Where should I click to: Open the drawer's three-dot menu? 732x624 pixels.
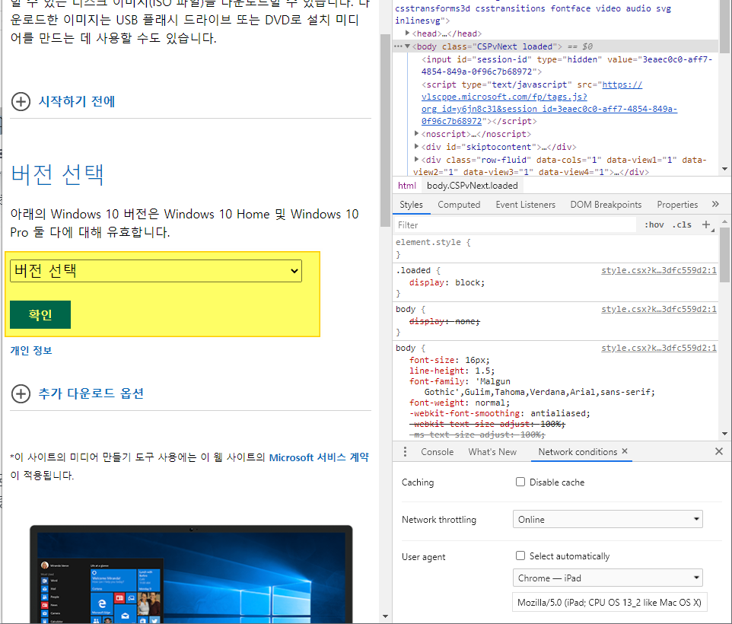click(x=404, y=451)
